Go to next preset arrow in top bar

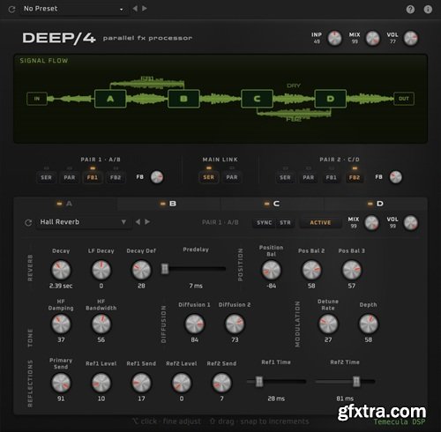tap(145, 9)
